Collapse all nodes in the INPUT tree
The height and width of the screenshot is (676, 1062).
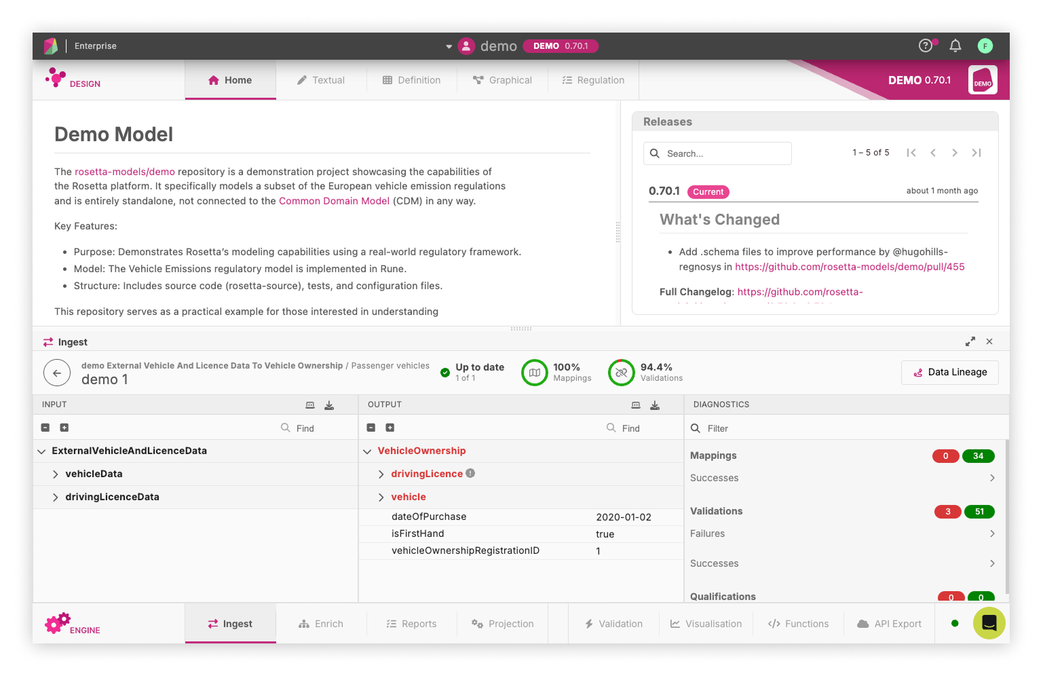45,427
